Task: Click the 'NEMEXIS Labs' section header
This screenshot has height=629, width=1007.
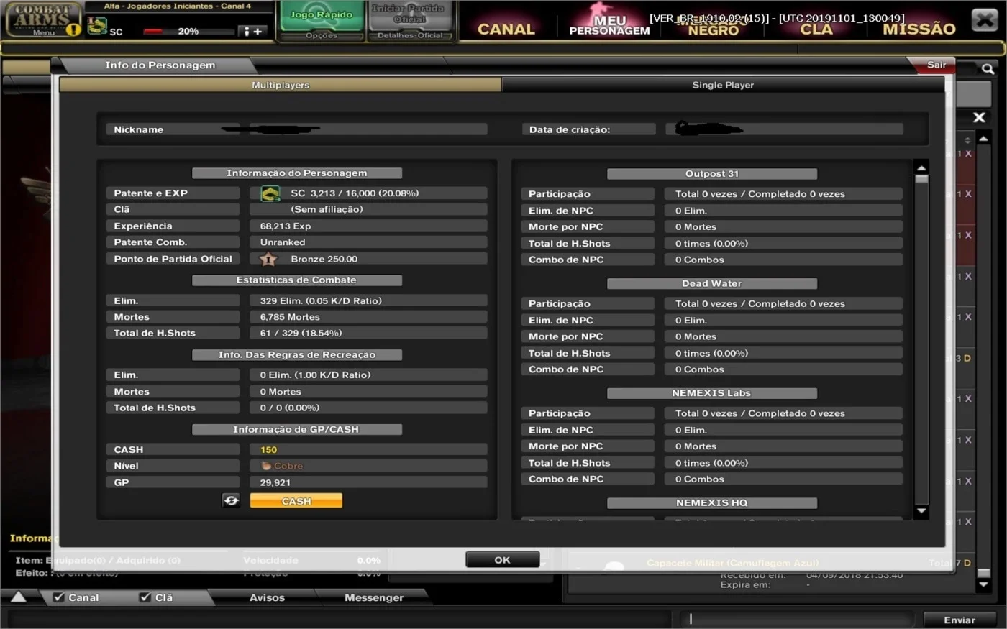Action: 712,394
